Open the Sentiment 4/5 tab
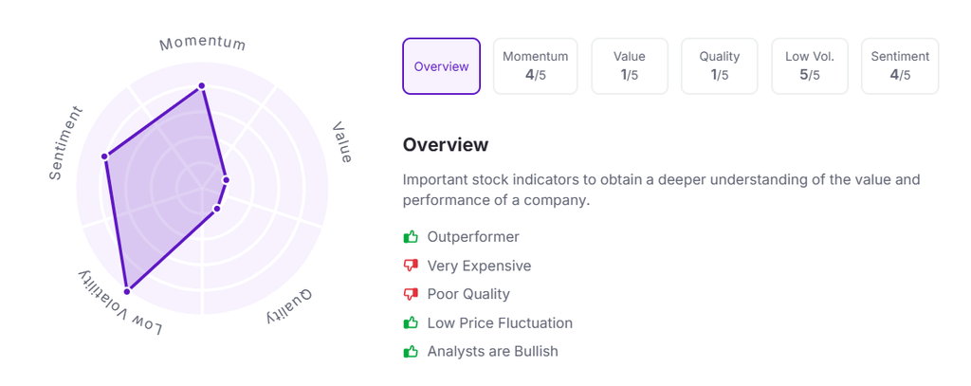Screen dimensions: 971x386 900,66
